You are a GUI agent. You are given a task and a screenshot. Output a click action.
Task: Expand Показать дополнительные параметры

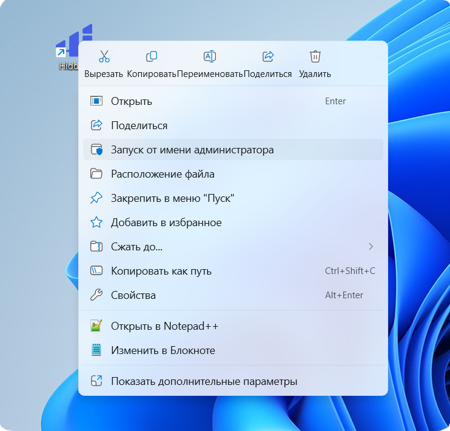[x=204, y=381]
